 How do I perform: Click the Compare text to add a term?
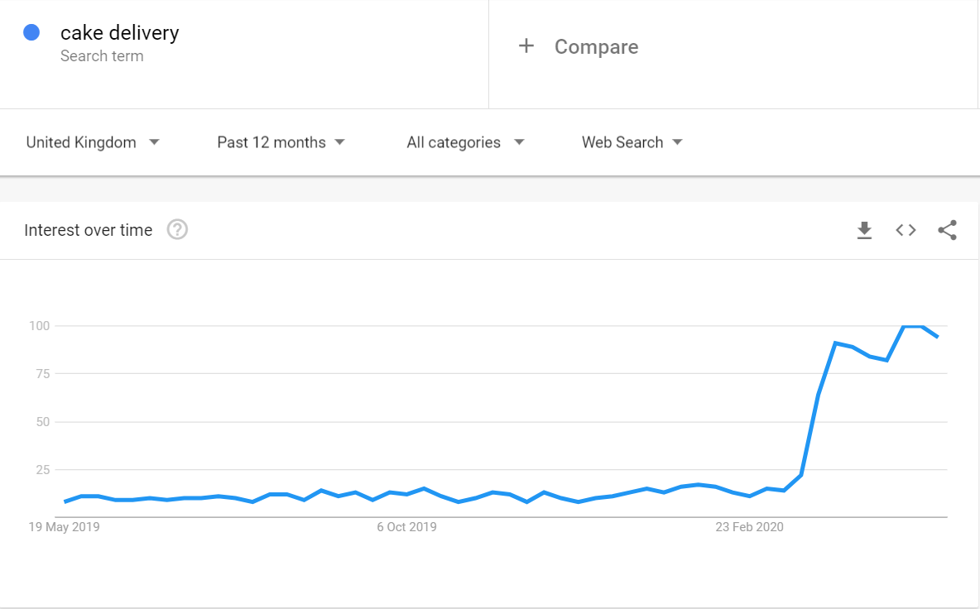[x=596, y=47]
